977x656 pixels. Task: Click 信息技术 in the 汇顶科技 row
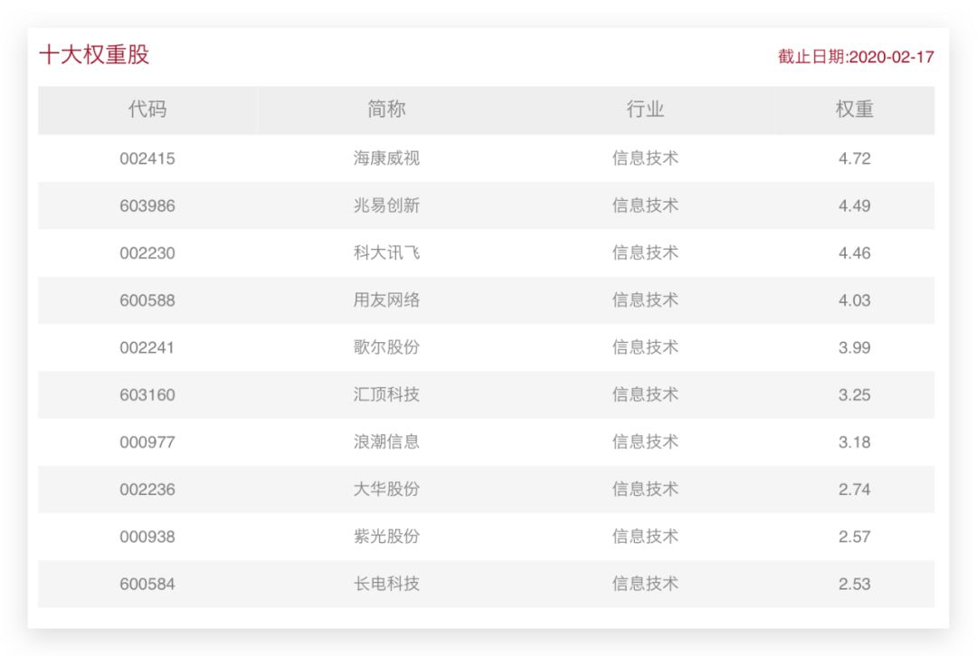645,395
